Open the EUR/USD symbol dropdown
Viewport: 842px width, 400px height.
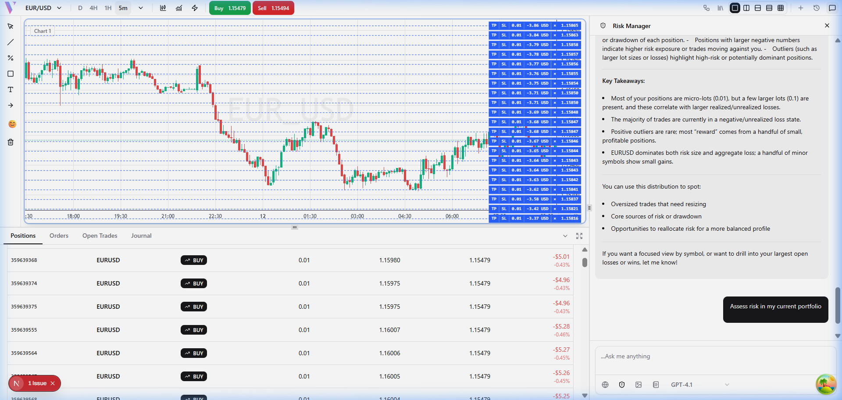tap(43, 8)
